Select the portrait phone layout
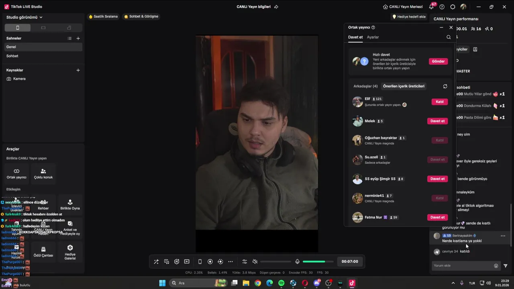Viewport: 514px width, 289px height. (x=17, y=28)
